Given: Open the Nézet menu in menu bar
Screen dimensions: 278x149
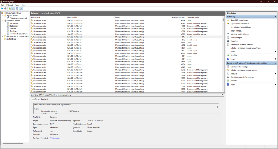Looking at the screenshot, I should pyautogui.click(x=17, y=5).
